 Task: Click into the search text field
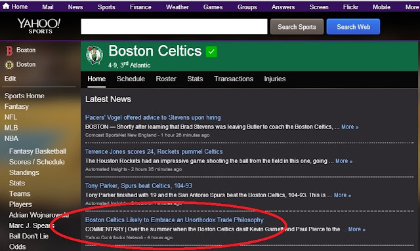174,26
